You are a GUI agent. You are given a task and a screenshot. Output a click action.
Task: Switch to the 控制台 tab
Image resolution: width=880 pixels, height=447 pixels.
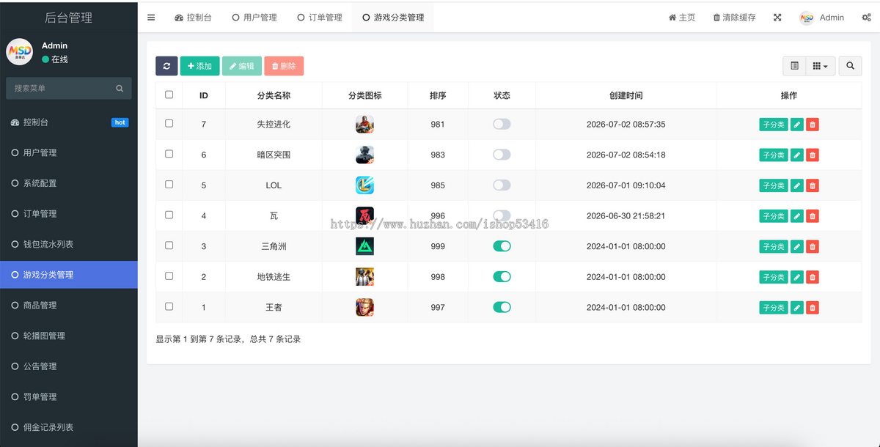point(193,18)
